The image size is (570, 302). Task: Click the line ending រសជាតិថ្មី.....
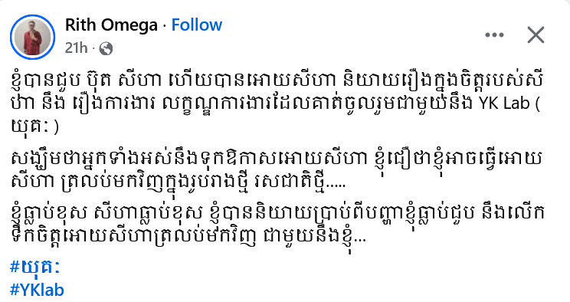[x=178, y=182]
